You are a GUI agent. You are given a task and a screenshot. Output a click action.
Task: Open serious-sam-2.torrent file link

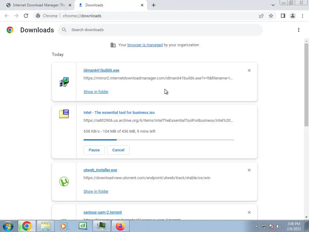tap(103, 212)
